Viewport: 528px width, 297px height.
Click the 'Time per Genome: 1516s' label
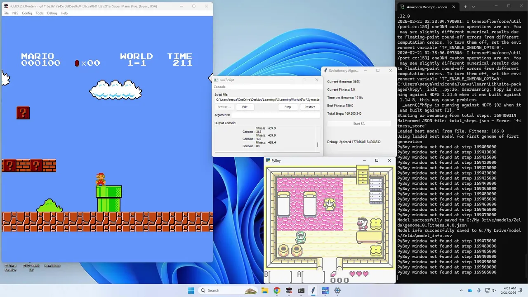pos(345,98)
